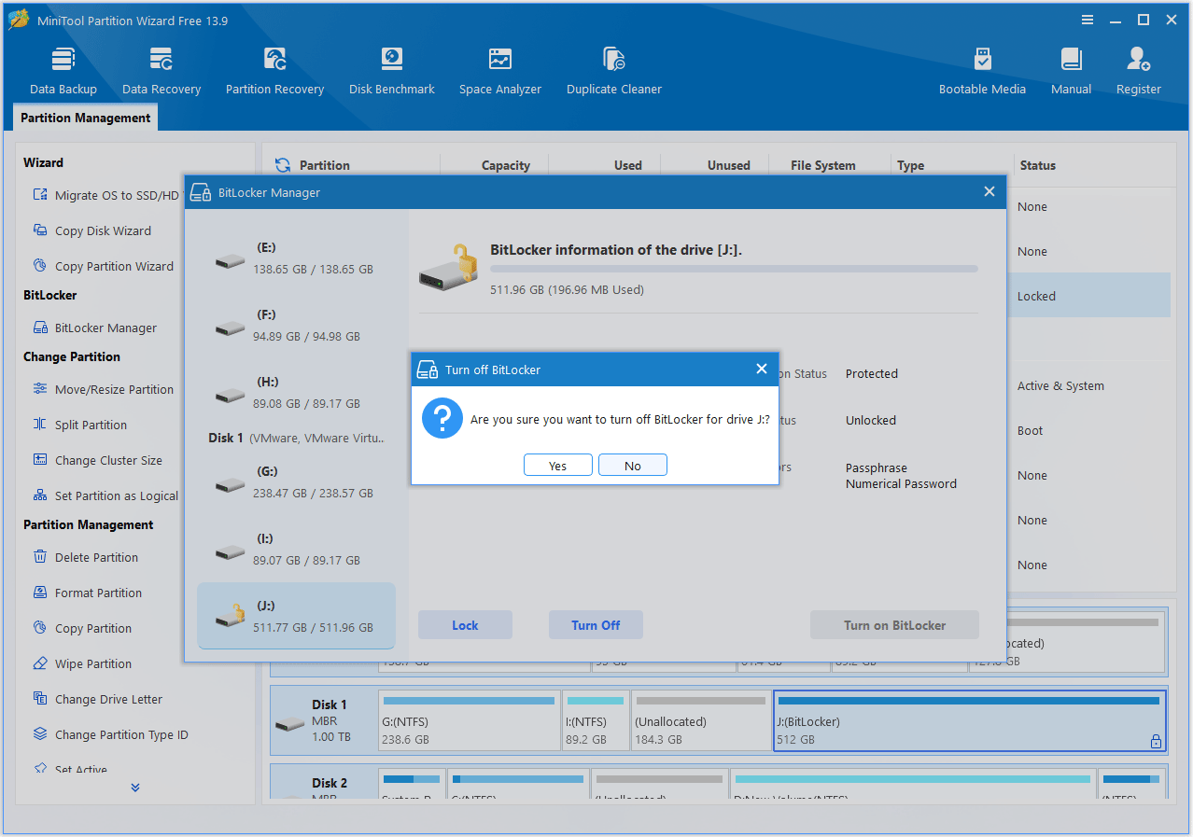
Task: Choose Move/Resize Partition
Action: [103, 389]
